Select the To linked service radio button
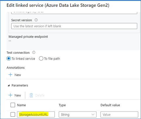The width and height of the screenshot is (141, 119). (x=8, y=58)
